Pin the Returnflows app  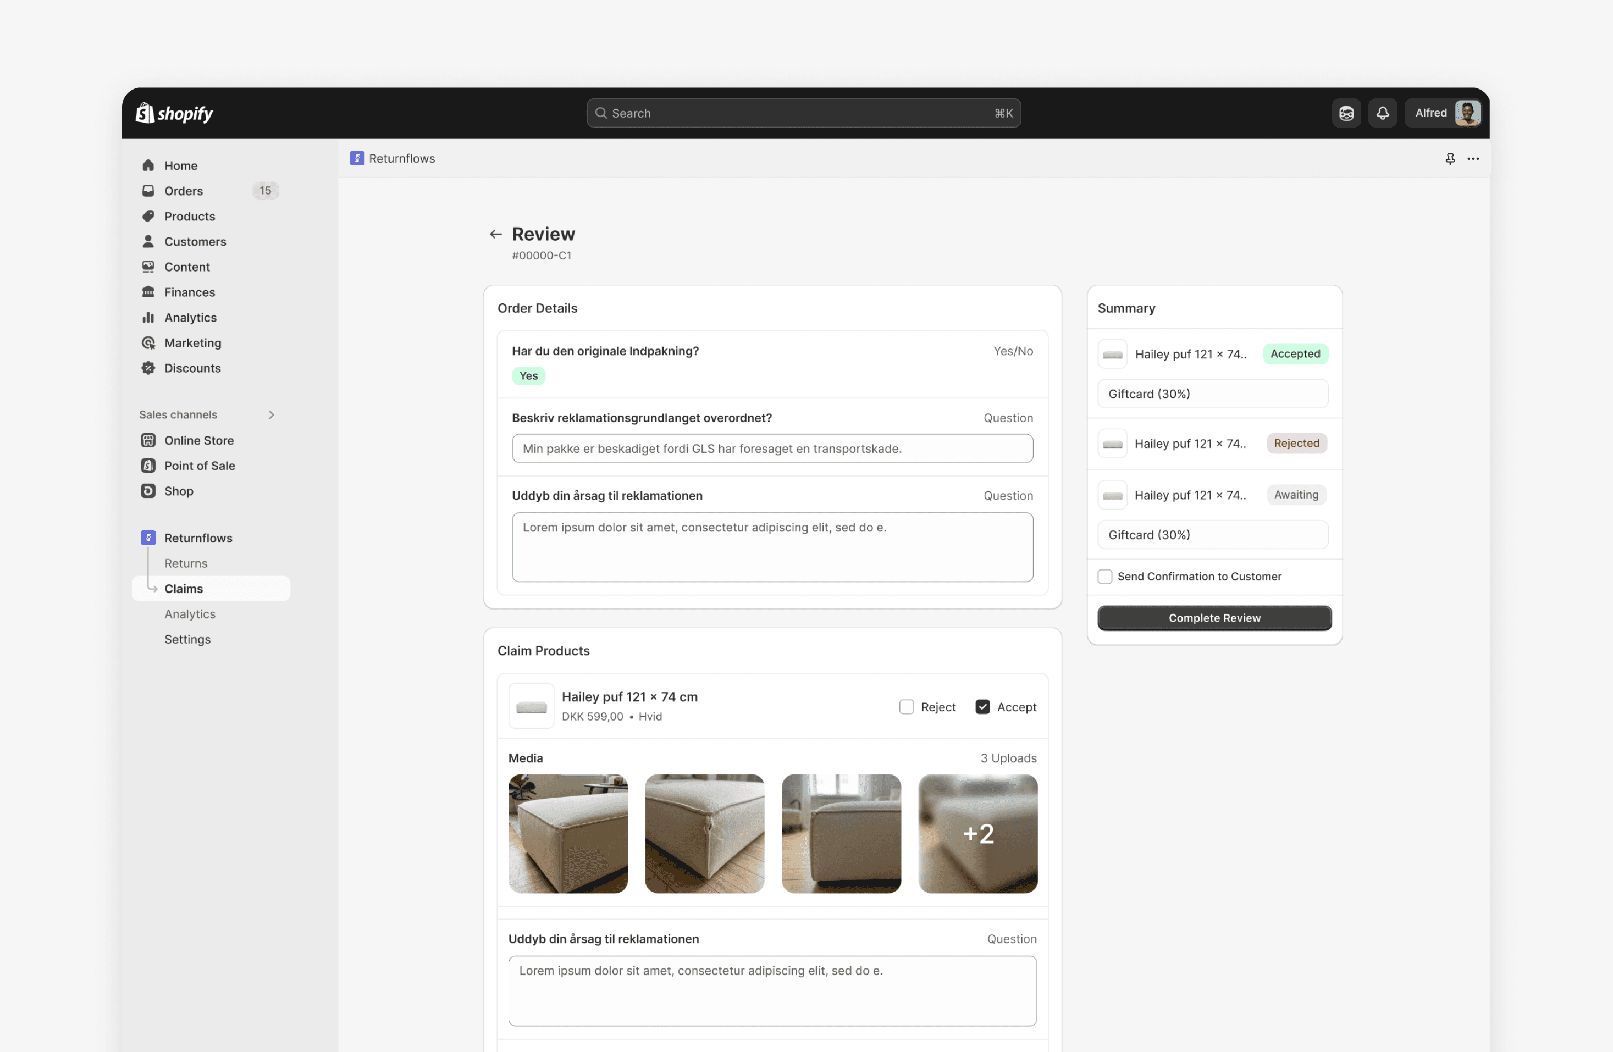click(x=1450, y=158)
